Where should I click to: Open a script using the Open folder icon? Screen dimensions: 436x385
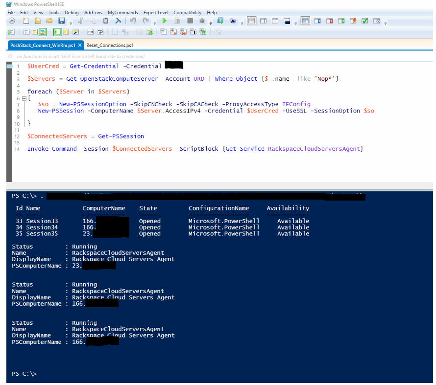coord(49,21)
